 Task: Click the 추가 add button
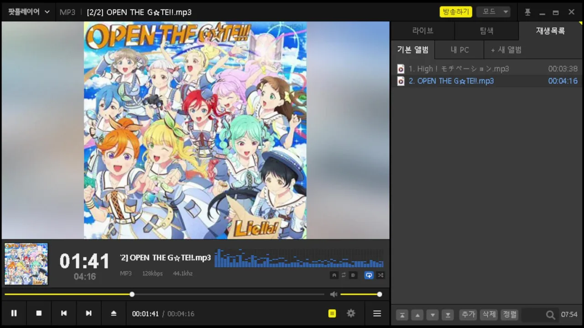click(x=468, y=314)
